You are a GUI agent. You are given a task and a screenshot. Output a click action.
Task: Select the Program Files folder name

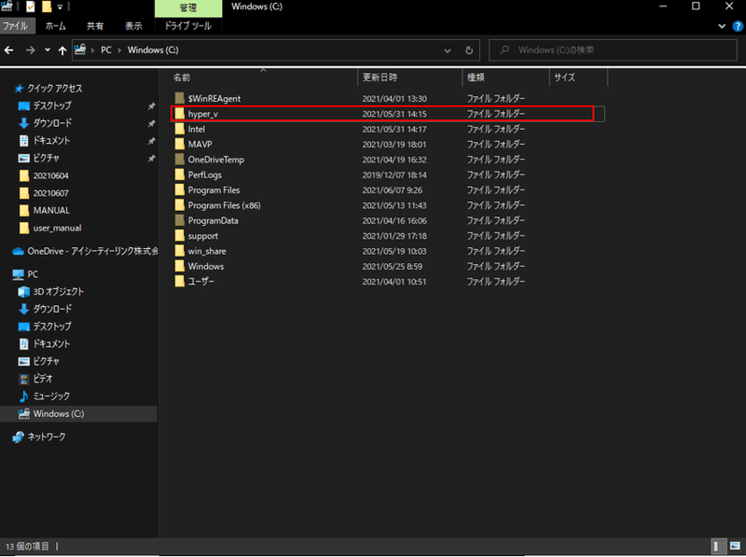(x=214, y=190)
